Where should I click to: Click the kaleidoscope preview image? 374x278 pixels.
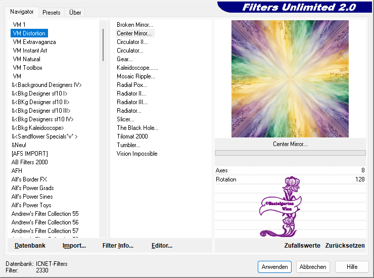coord(290,79)
